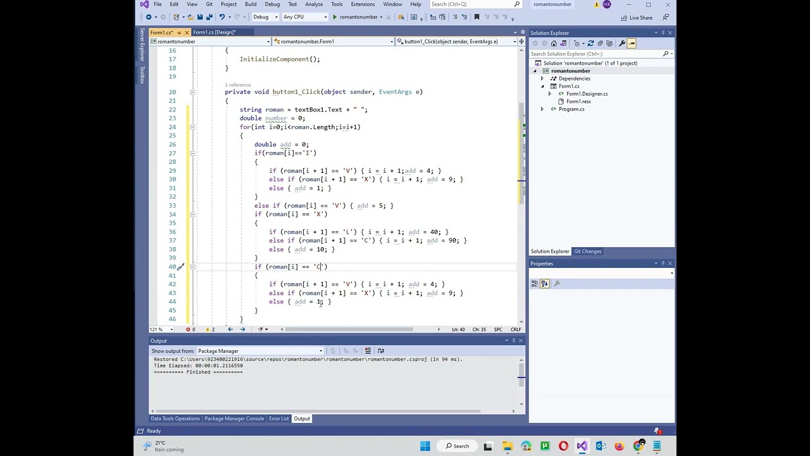Open the Any CPU platform dropdown

305,17
